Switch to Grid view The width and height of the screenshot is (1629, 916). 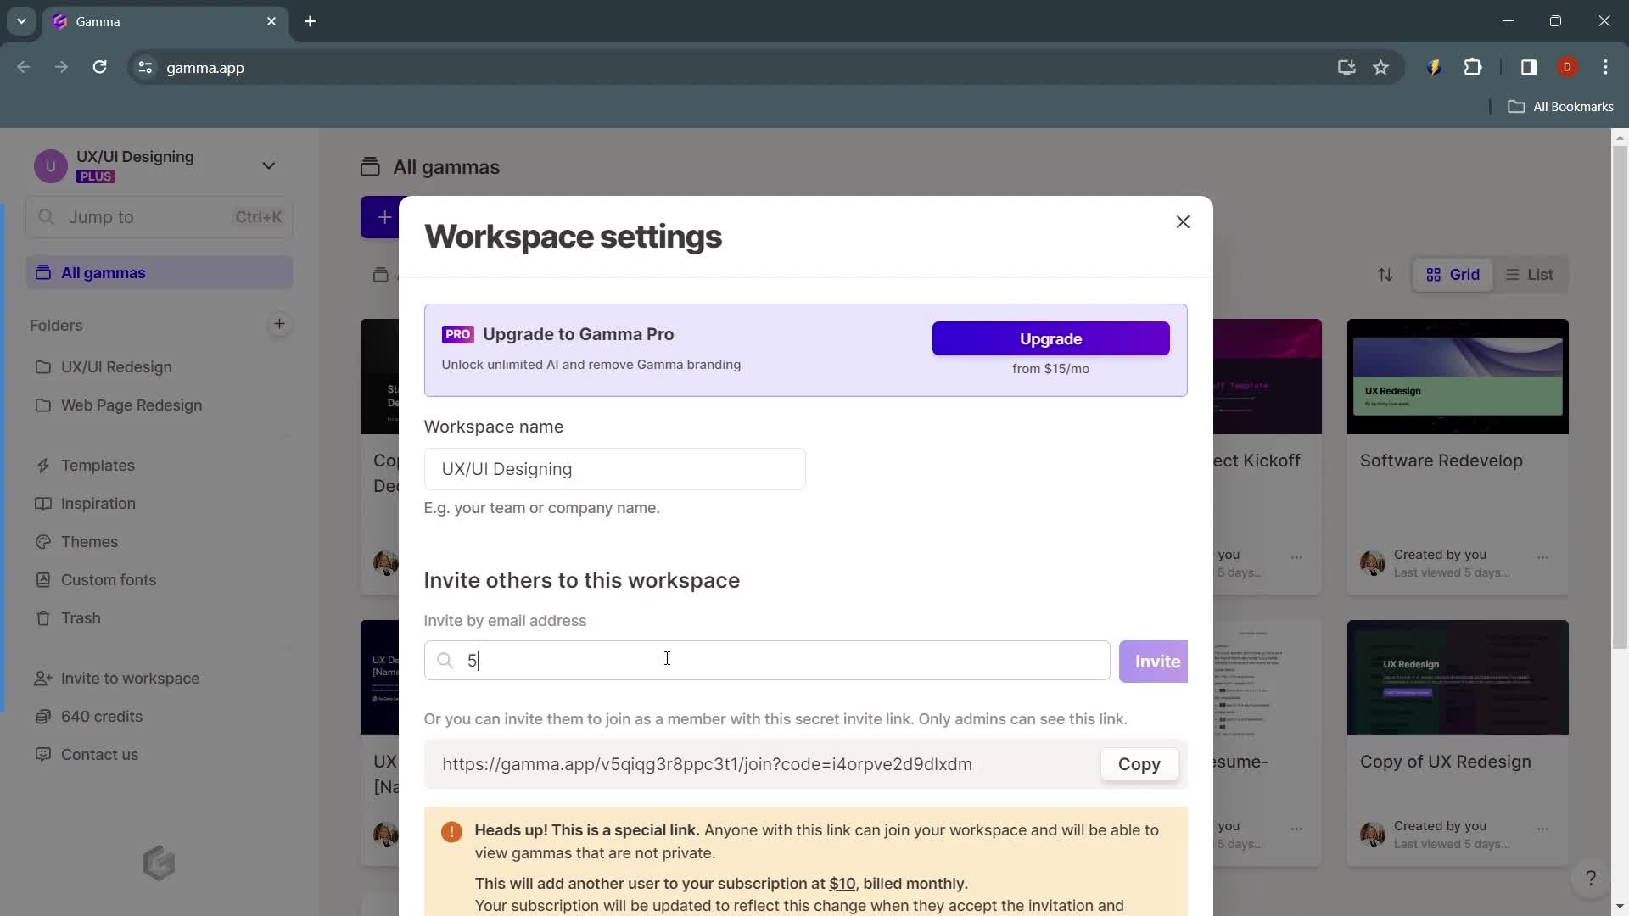[x=1453, y=275]
